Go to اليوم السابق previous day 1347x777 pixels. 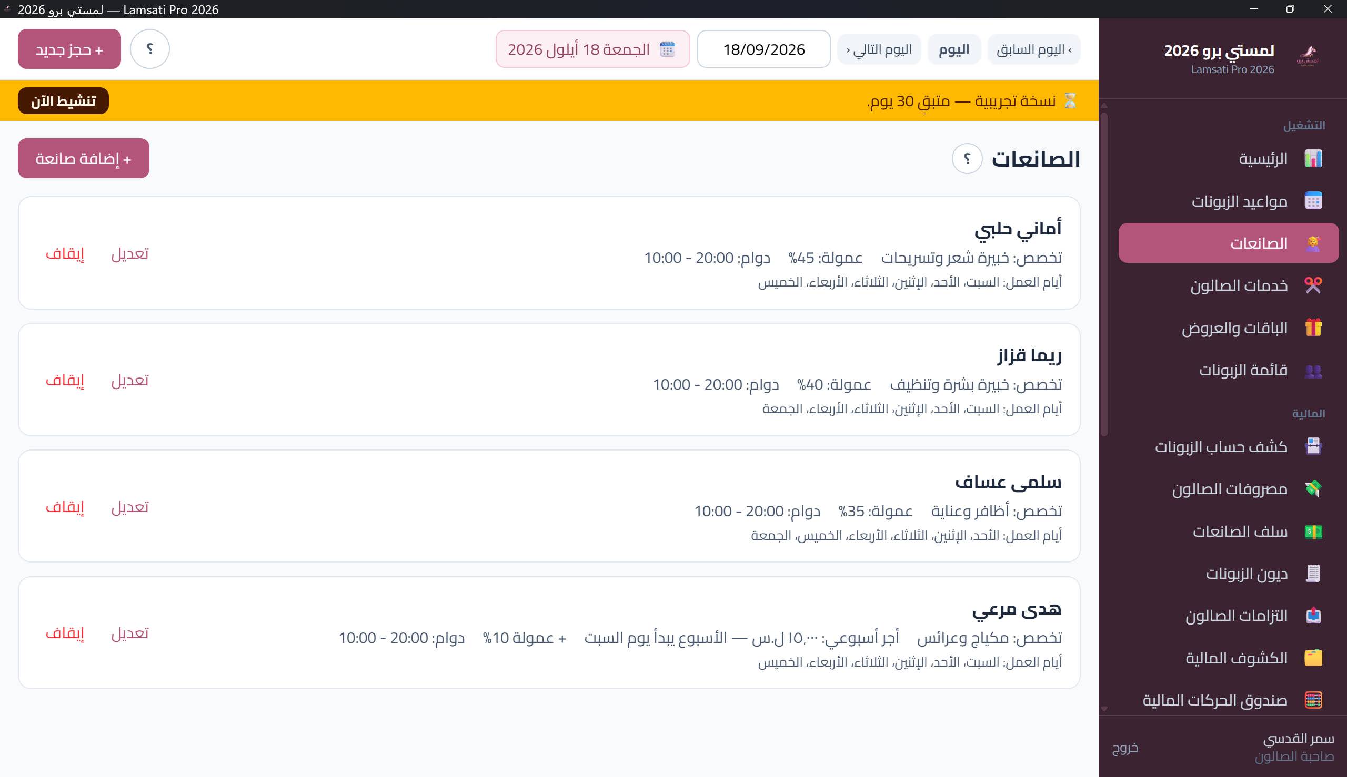coord(1033,49)
